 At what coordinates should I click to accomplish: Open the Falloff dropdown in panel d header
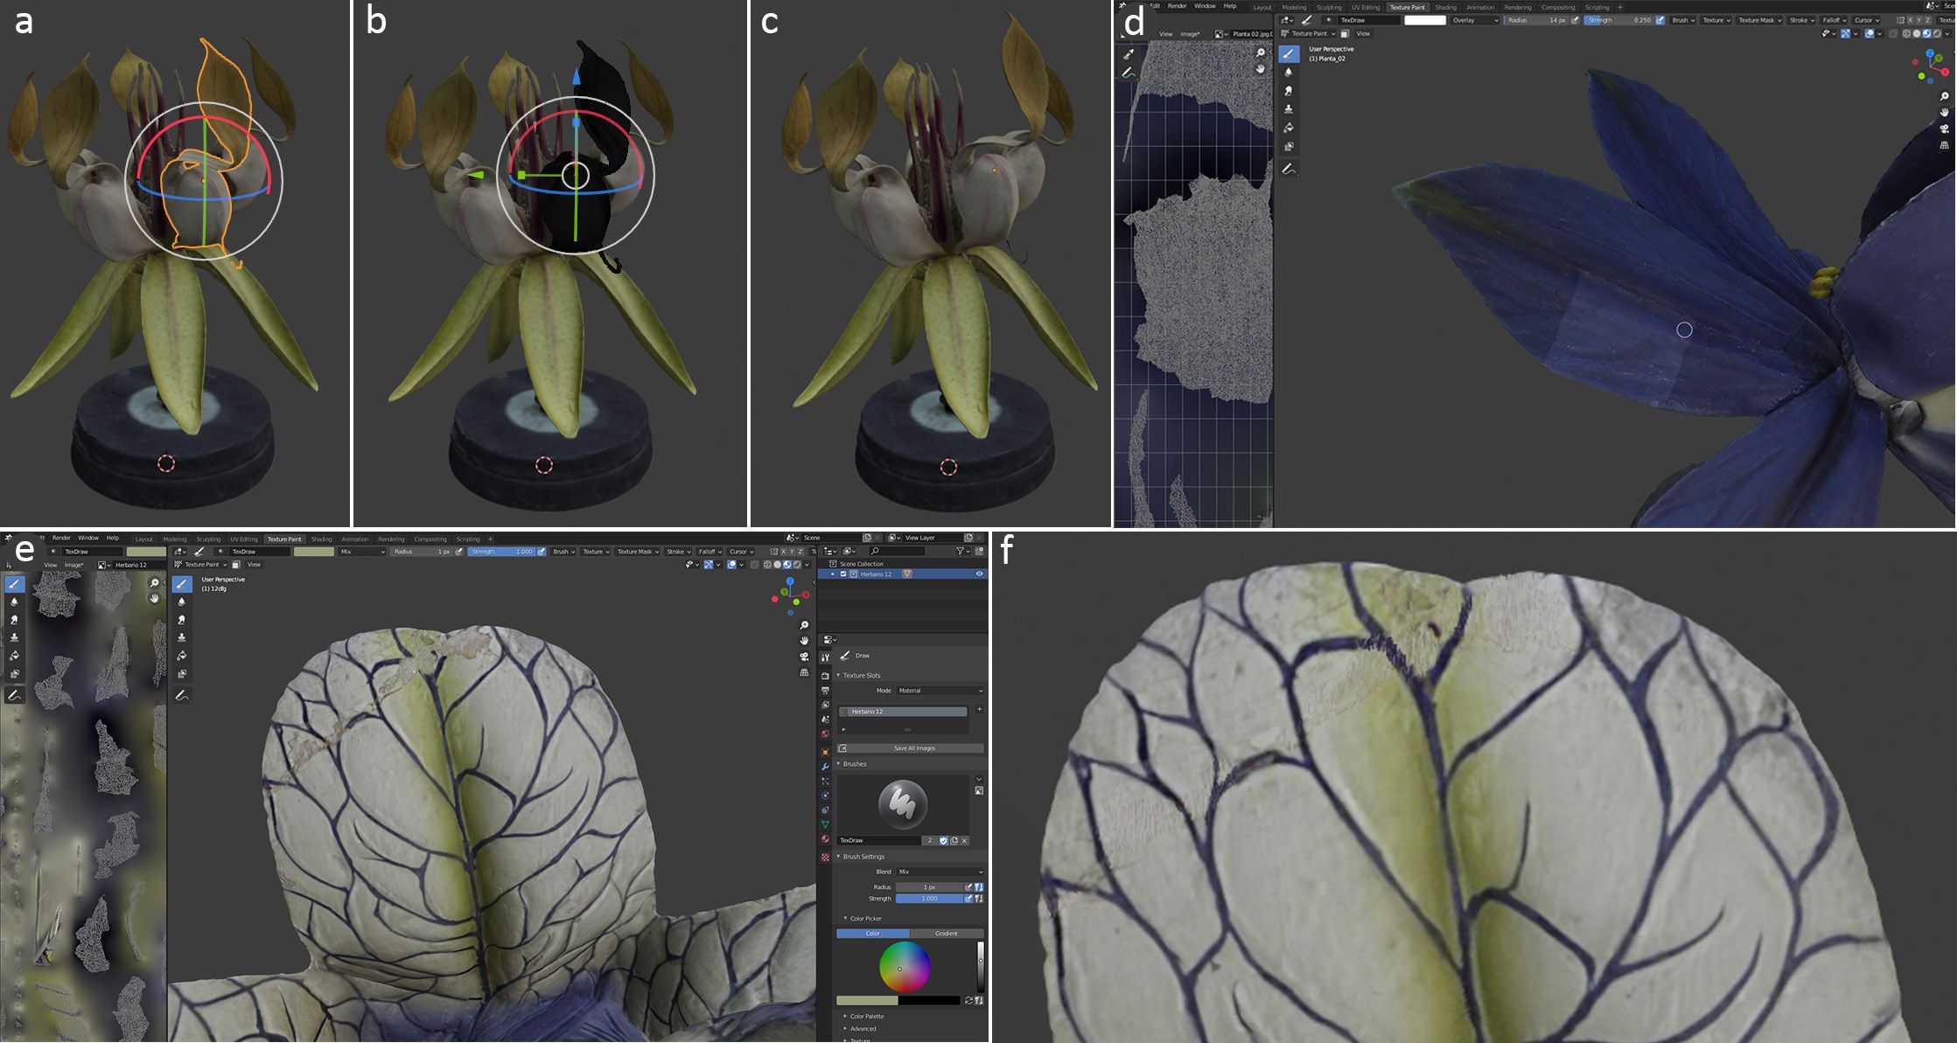tap(1834, 20)
